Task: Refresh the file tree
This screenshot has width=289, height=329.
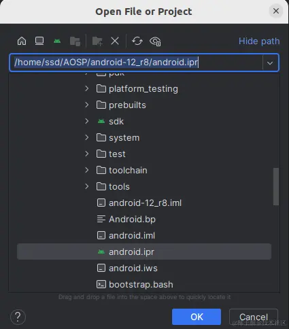Action: pos(137,41)
